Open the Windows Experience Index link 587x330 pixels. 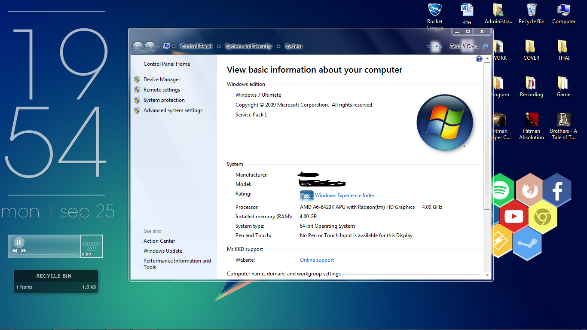tap(345, 196)
